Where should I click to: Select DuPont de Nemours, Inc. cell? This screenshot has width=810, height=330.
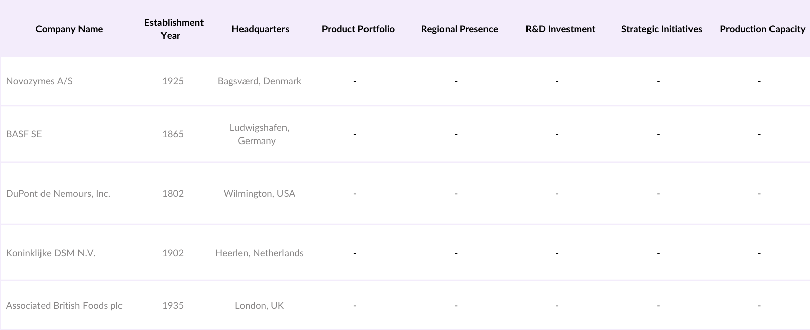pos(58,194)
